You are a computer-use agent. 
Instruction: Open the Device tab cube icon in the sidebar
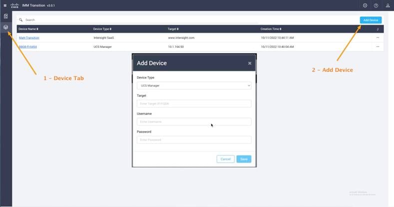click(6, 27)
